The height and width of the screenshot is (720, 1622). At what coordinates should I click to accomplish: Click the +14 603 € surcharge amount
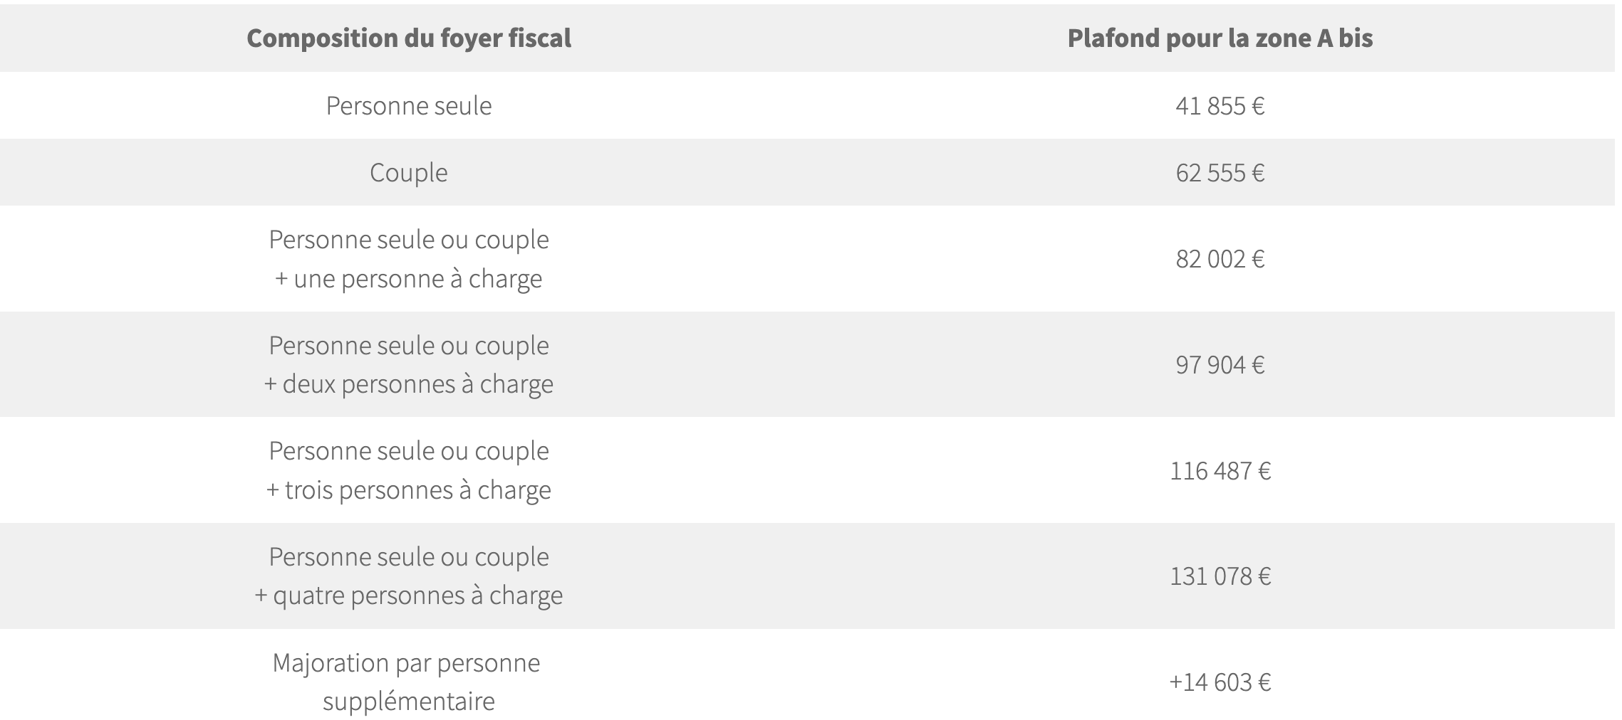(x=1220, y=682)
